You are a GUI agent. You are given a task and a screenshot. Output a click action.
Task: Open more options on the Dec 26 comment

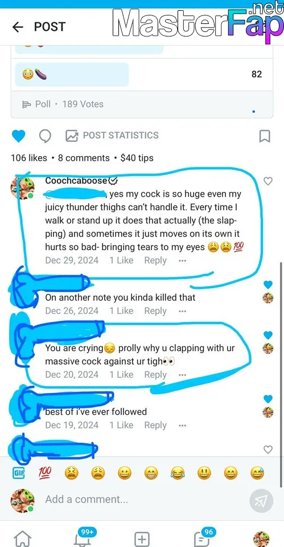tap(182, 311)
